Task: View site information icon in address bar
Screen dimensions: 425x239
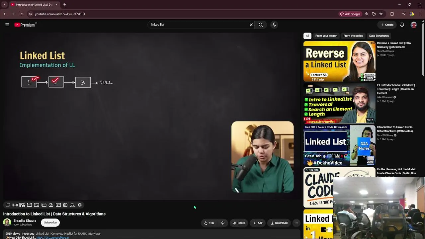Action: coord(31,14)
